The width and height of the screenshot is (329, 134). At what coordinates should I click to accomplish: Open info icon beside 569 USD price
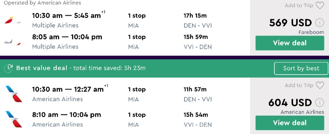pos(319,23)
